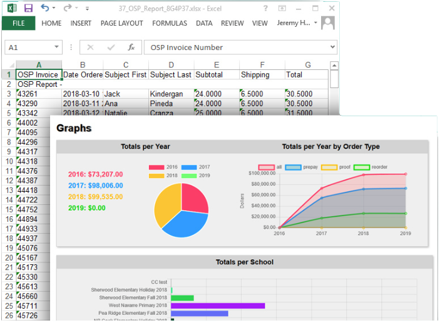Click the user account avatar picture
Screen dimensions: 440x323
(328, 23)
